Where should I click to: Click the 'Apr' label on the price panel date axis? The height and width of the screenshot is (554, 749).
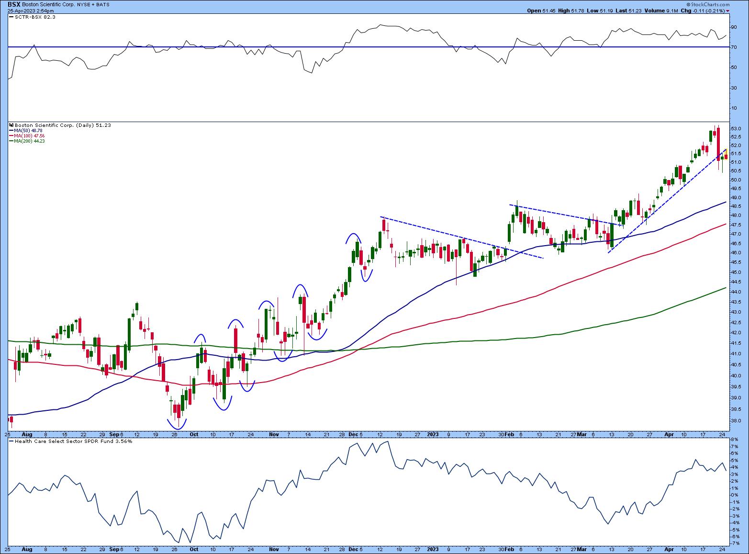(669, 434)
